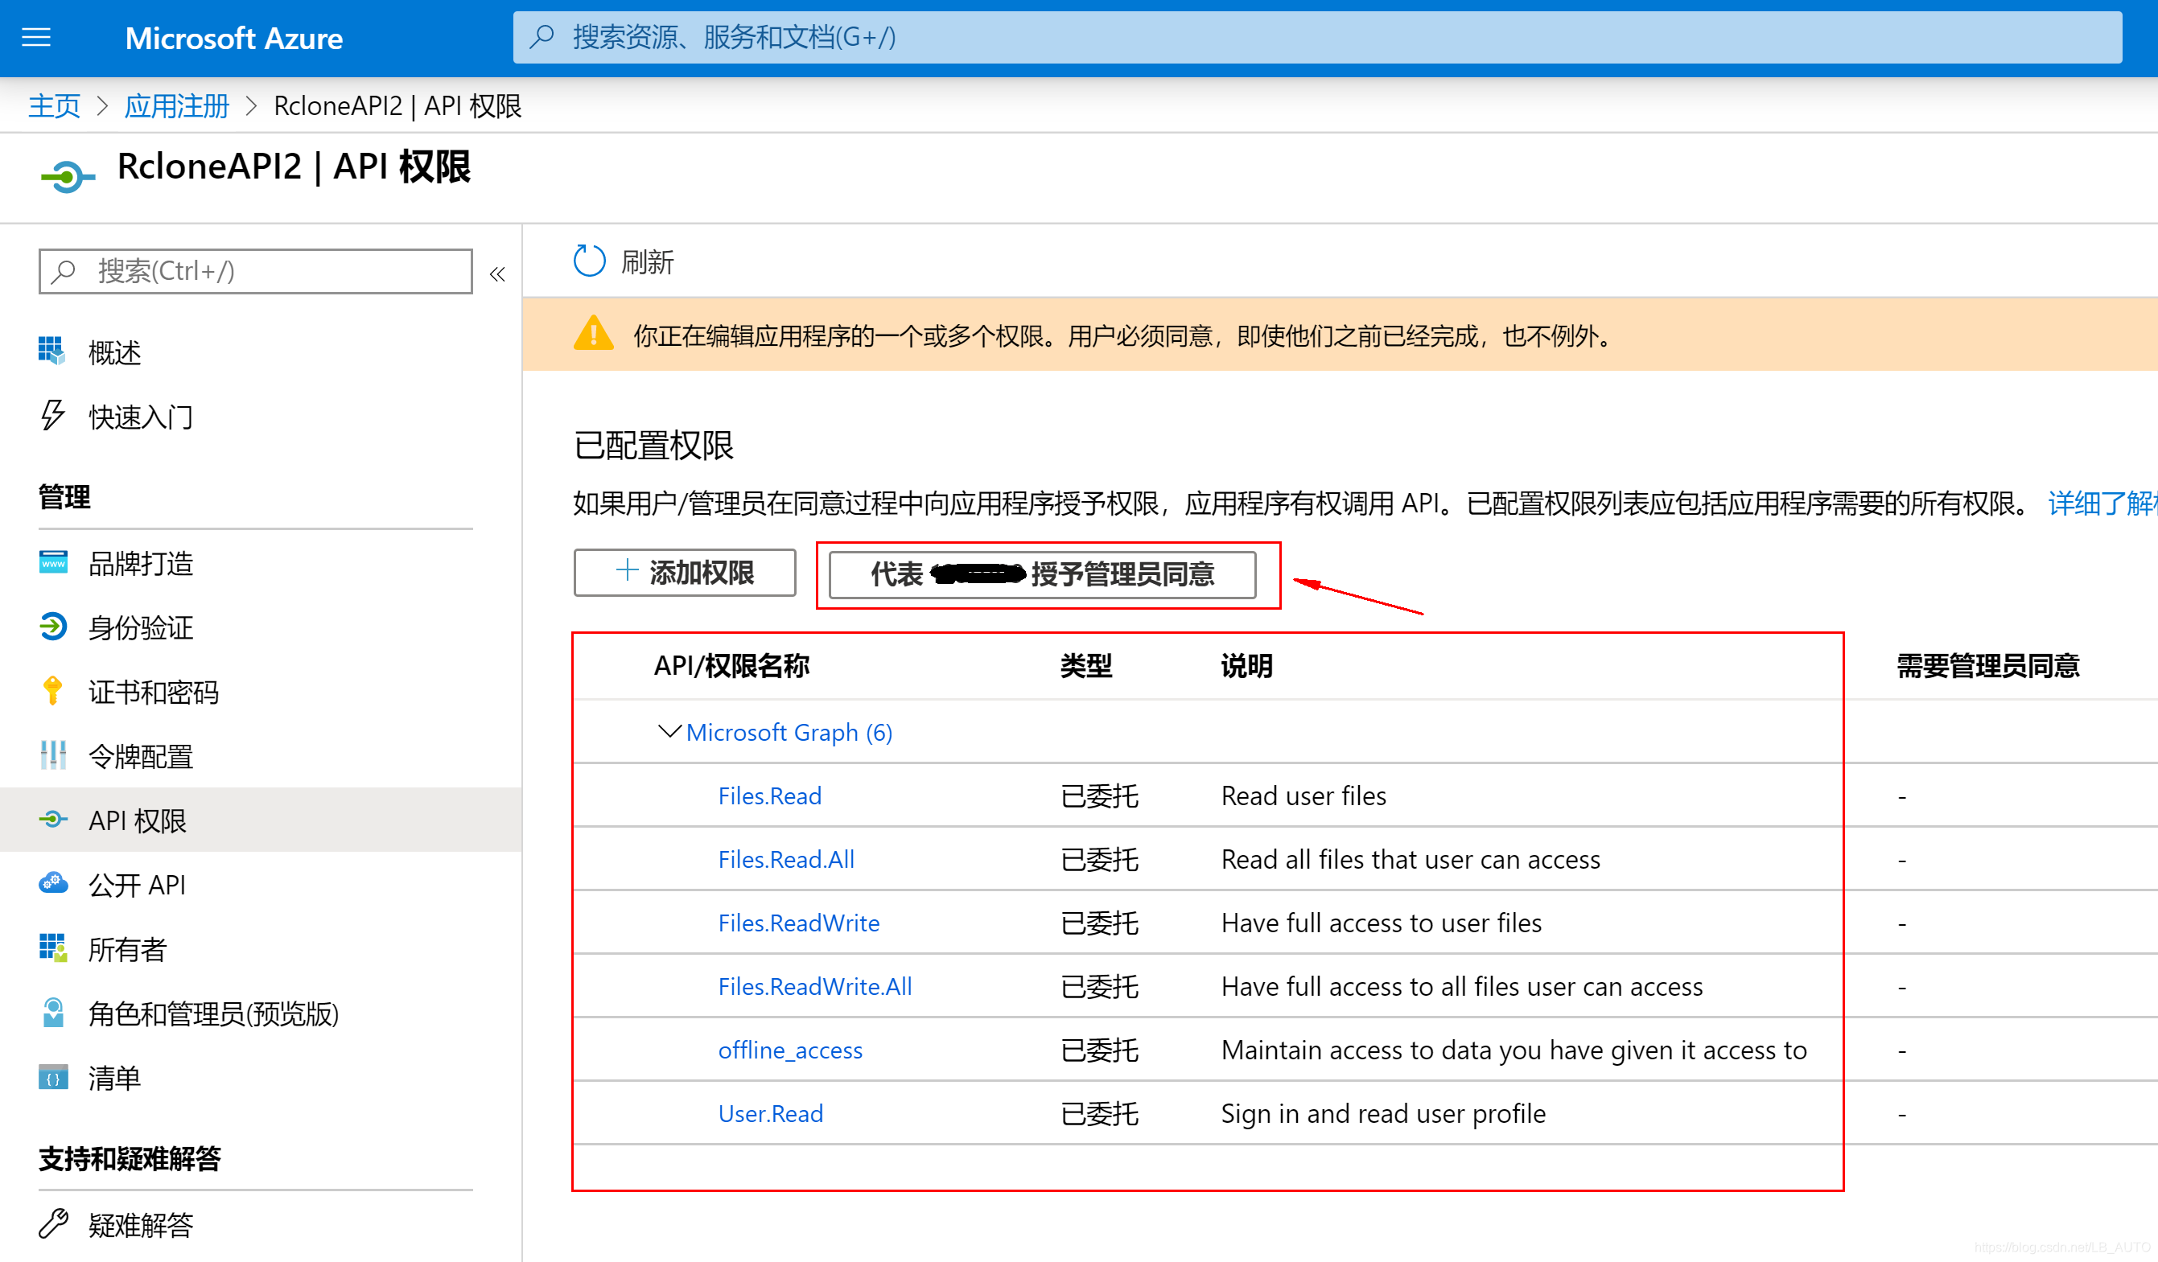Open the Files.ReadWrite.All permission details
The width and height of the screenshot is (2158, 1262).
click(814, 986)
